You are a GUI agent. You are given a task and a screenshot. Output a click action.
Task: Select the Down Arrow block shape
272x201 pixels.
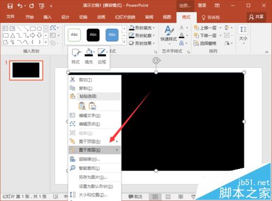[39, 35]
